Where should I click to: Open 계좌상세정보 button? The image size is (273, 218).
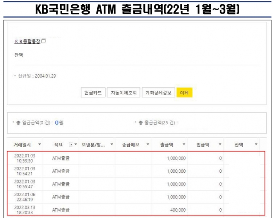(158, 93)
